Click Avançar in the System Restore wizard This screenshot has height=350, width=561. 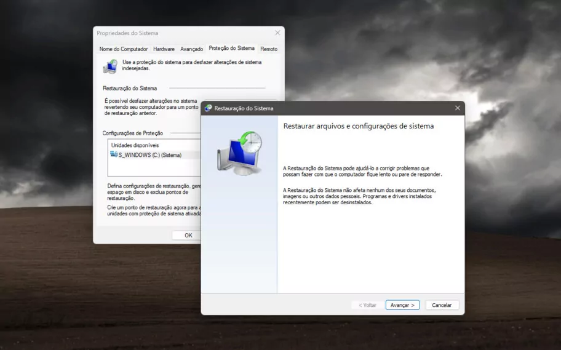pos(402,305)
